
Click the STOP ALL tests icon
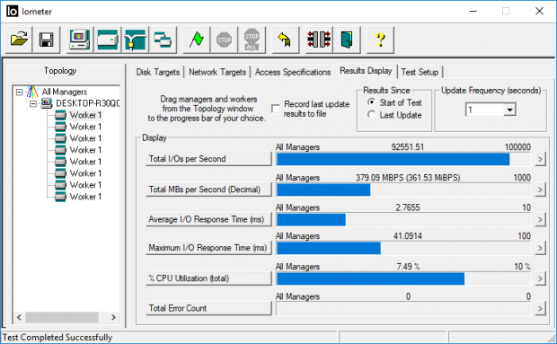(252, 40)
